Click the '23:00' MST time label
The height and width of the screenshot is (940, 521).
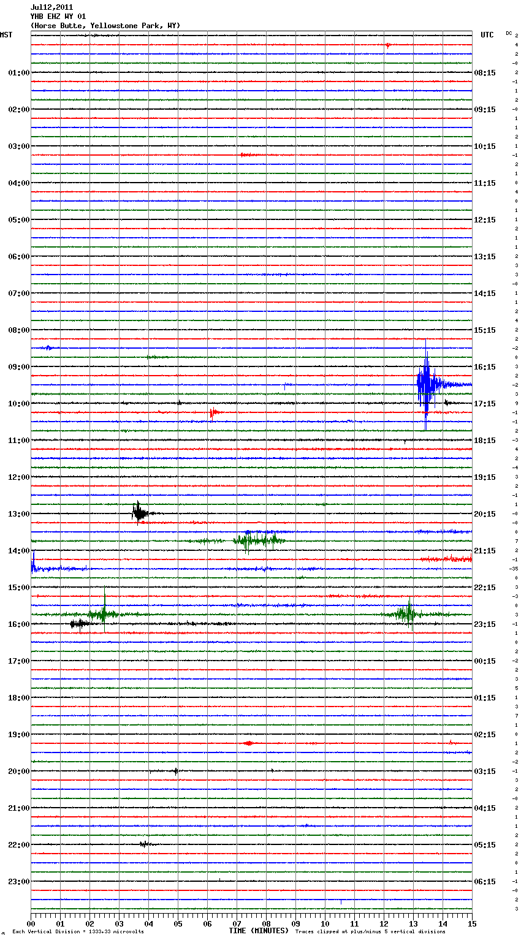point(19,882)
